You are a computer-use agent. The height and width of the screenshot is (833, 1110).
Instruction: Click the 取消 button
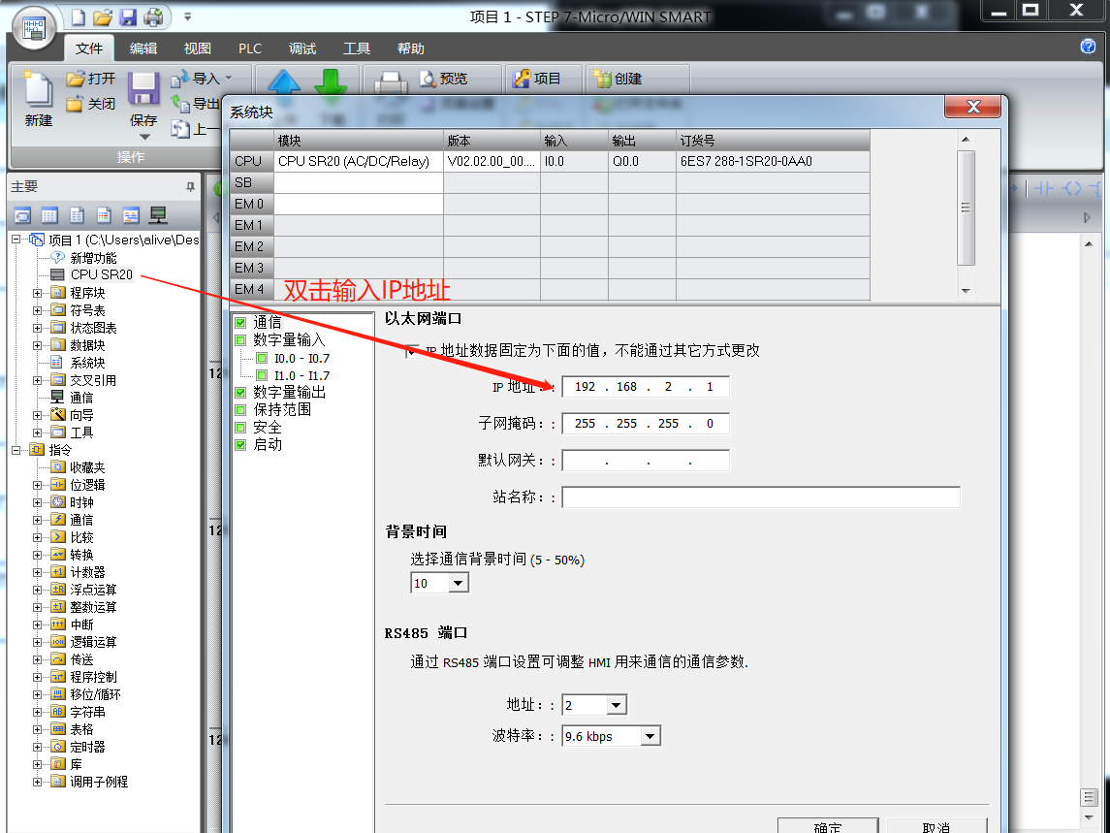(936, 826)
